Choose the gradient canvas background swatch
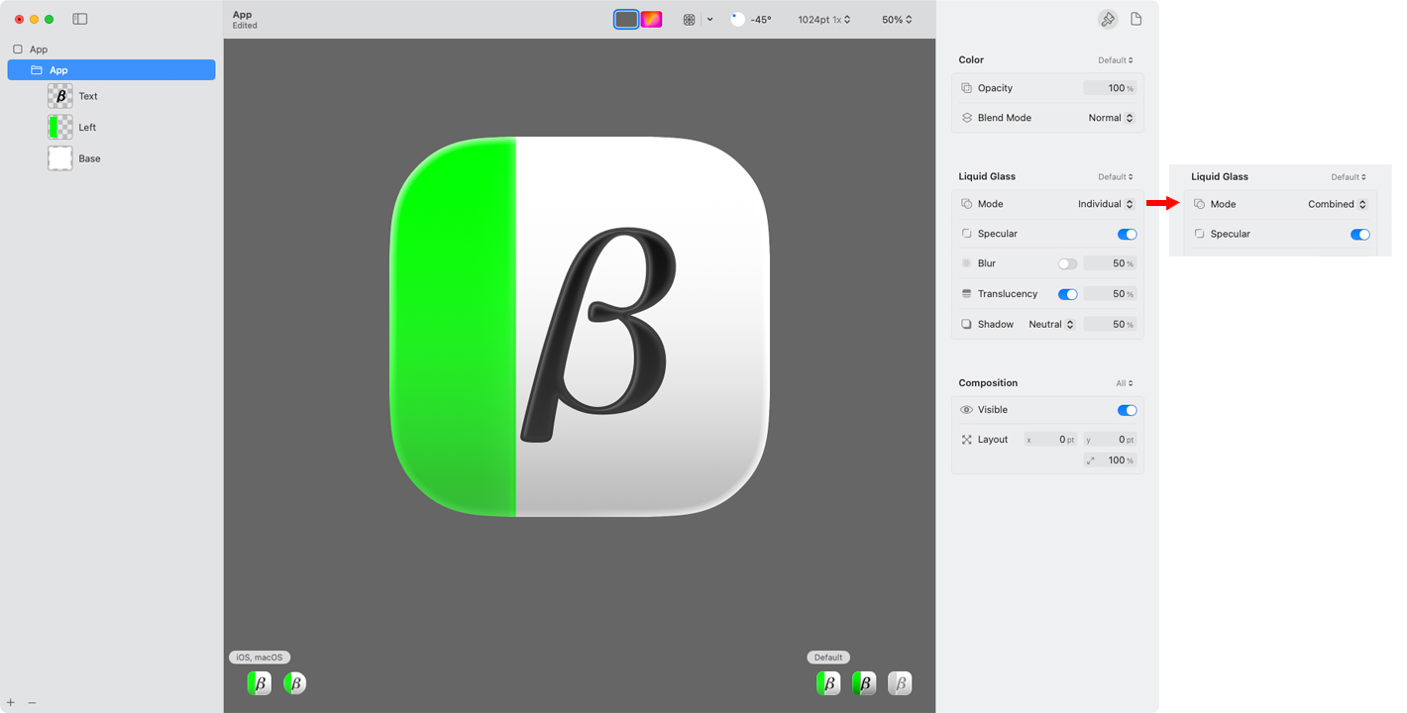 (651, 19)
